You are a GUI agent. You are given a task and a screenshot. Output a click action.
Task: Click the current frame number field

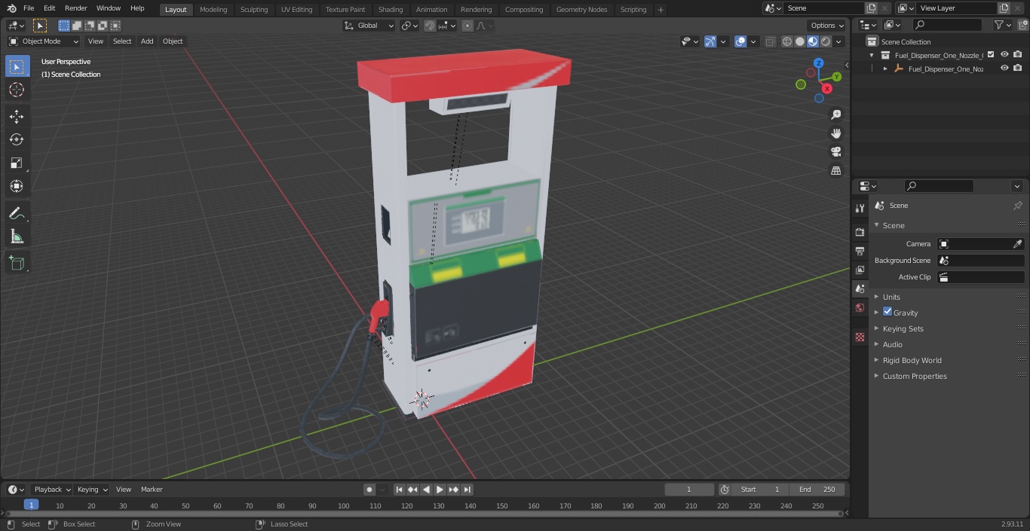tap(688, 490)
